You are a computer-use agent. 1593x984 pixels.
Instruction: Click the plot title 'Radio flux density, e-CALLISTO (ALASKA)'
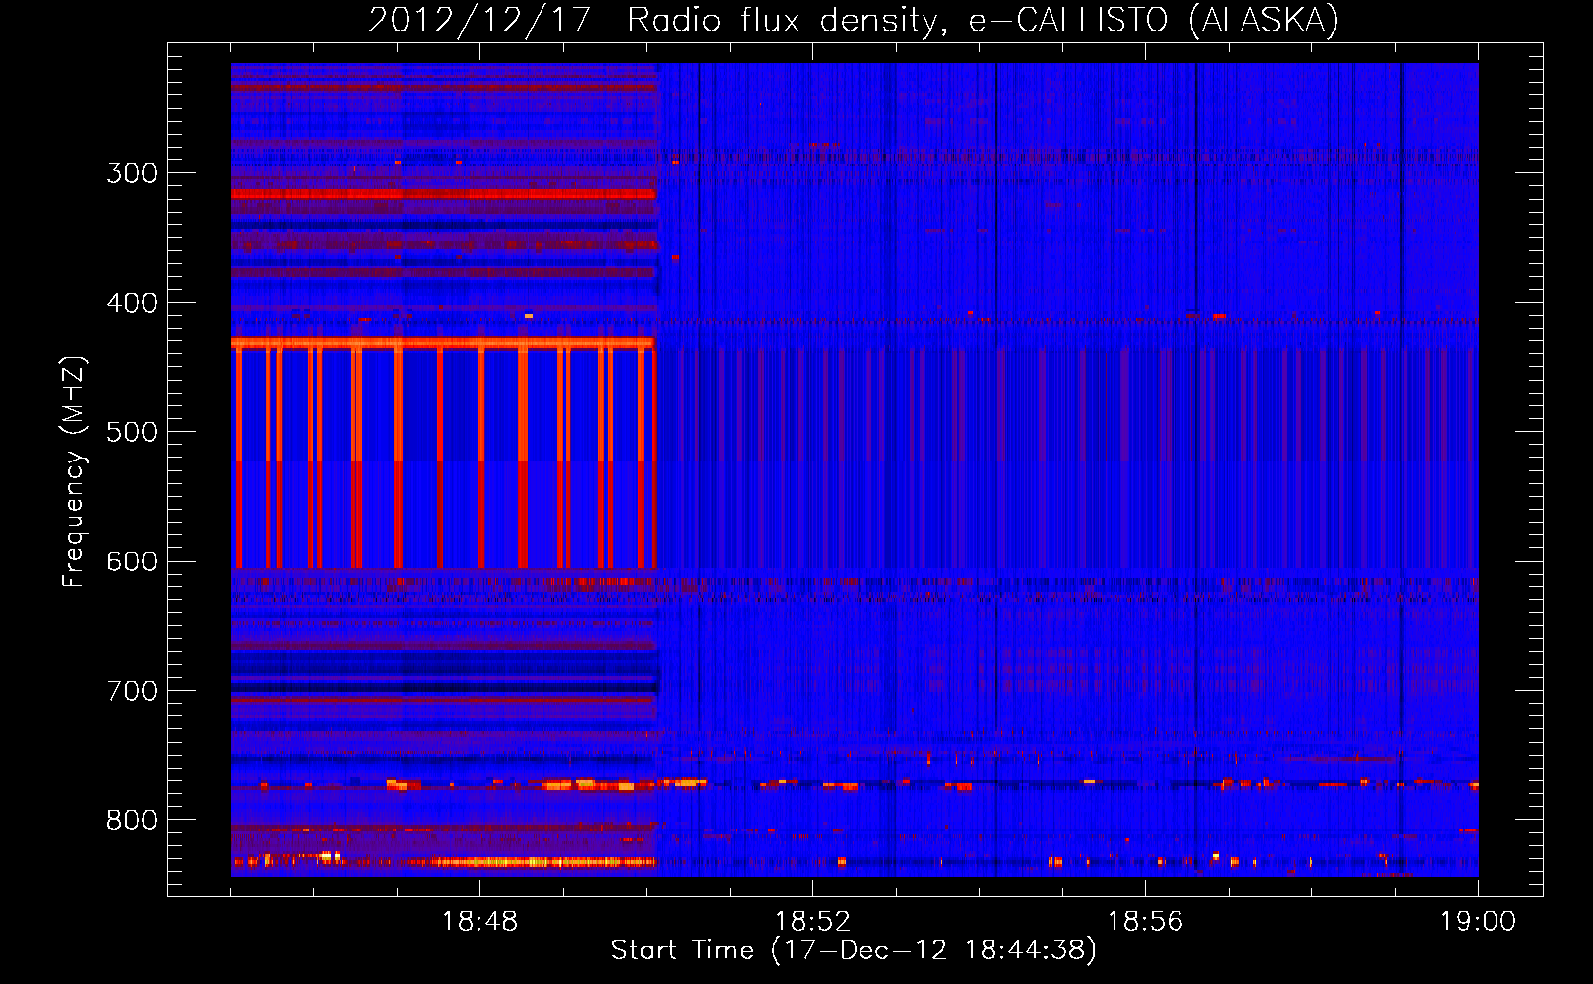pos(983,20)
